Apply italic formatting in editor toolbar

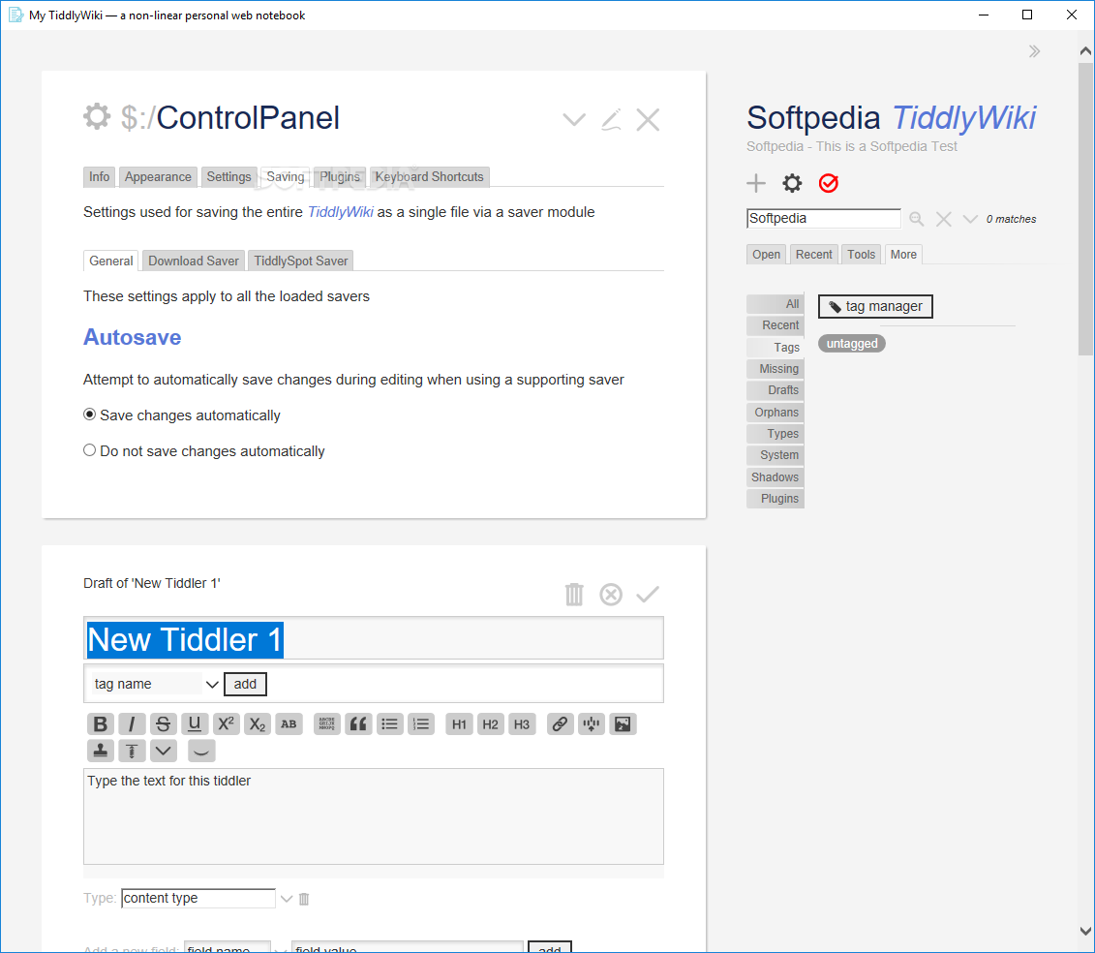click(132, 723)
